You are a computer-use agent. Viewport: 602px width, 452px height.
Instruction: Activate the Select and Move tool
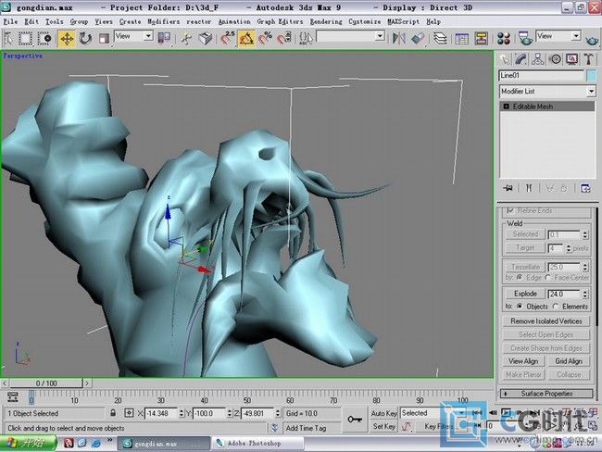pos(67,38)
